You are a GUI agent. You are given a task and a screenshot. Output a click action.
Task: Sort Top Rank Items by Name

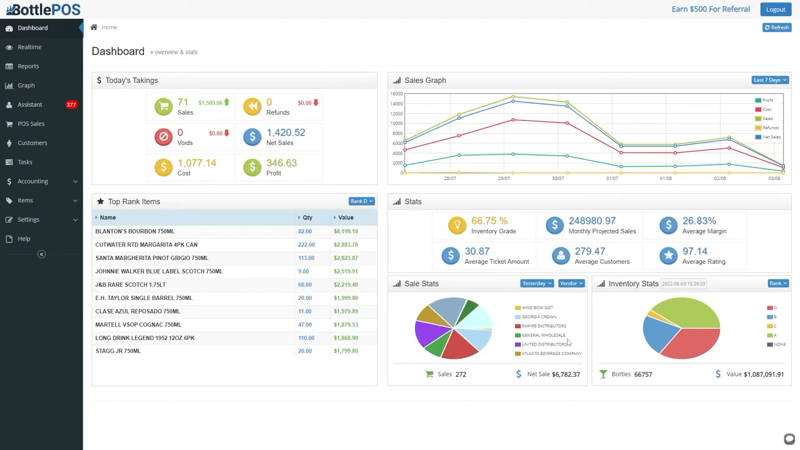click(x=194, y=217)
